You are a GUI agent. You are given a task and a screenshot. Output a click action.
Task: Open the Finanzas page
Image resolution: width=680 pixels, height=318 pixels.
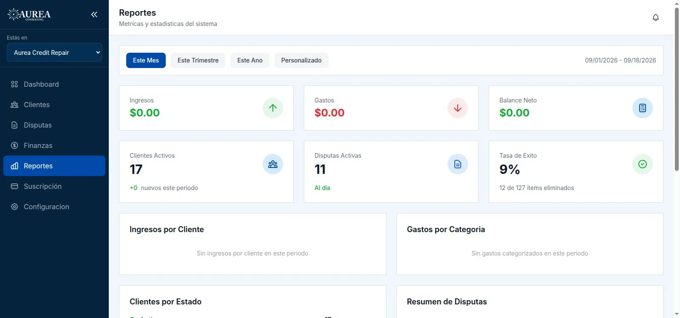pos(54,145)
